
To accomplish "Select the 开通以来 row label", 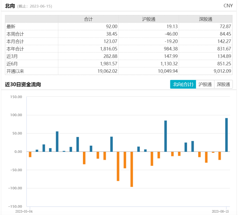I will click(x=15, y=71).
